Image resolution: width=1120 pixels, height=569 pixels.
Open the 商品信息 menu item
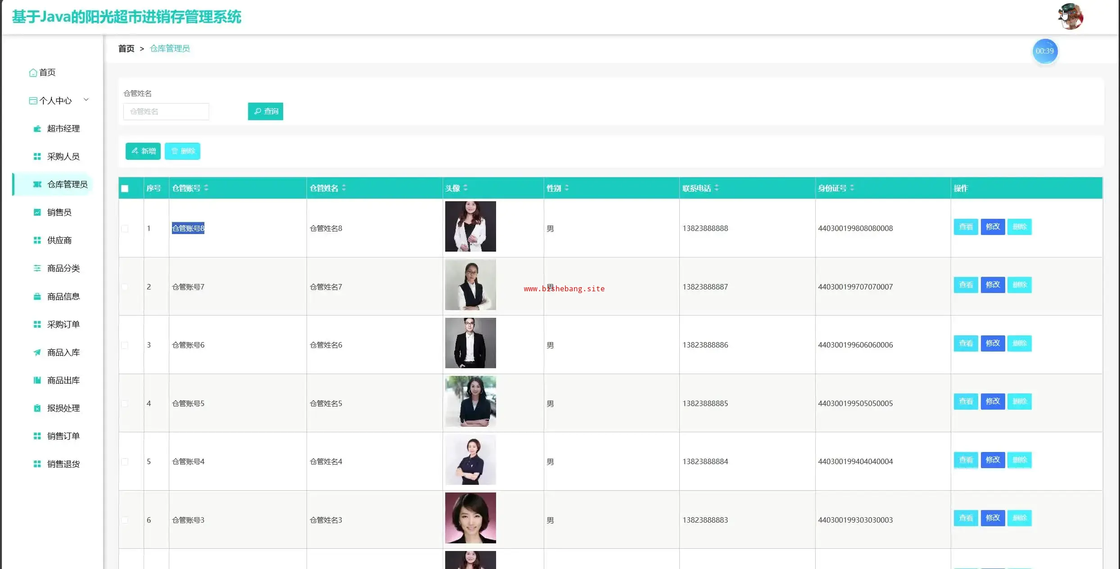coord(63,297)
